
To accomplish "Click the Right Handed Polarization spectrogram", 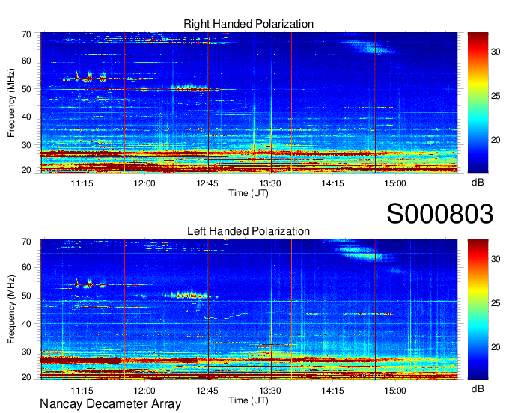I will [x=249, y=103].
